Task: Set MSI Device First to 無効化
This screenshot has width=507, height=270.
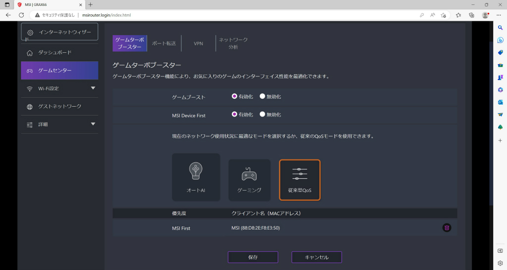Action: (262, 115)
